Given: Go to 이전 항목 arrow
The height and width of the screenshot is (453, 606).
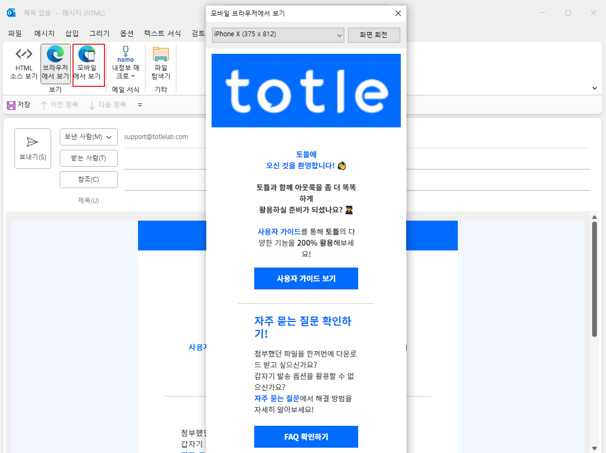Looking at the screenshot, I should point(44,105).
